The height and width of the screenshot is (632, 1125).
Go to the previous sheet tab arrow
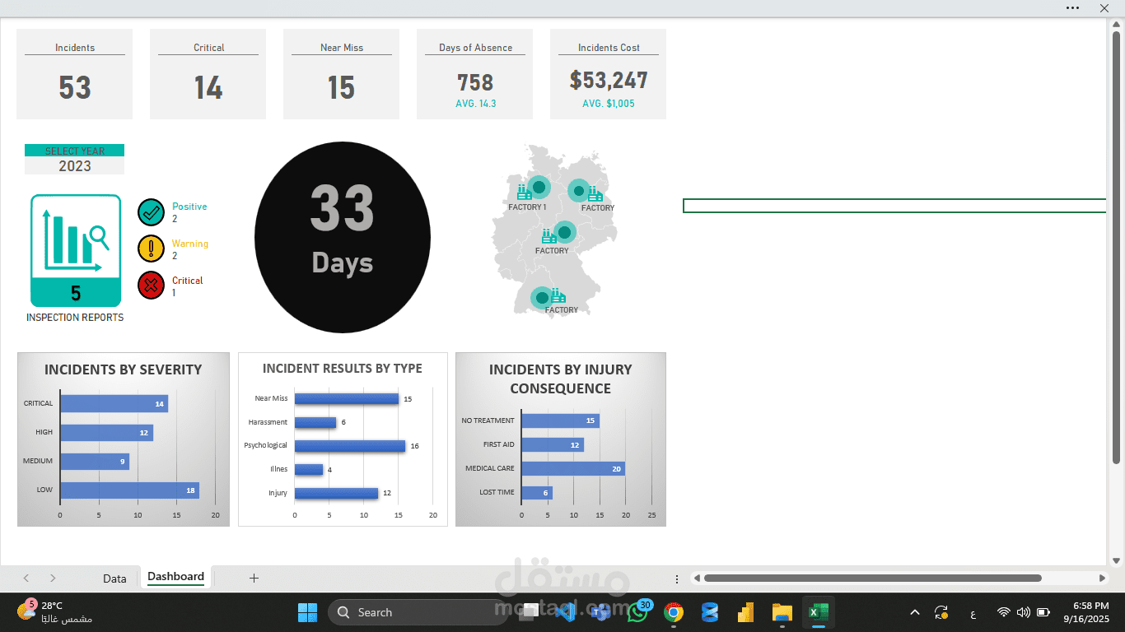(x=26, y=579)
